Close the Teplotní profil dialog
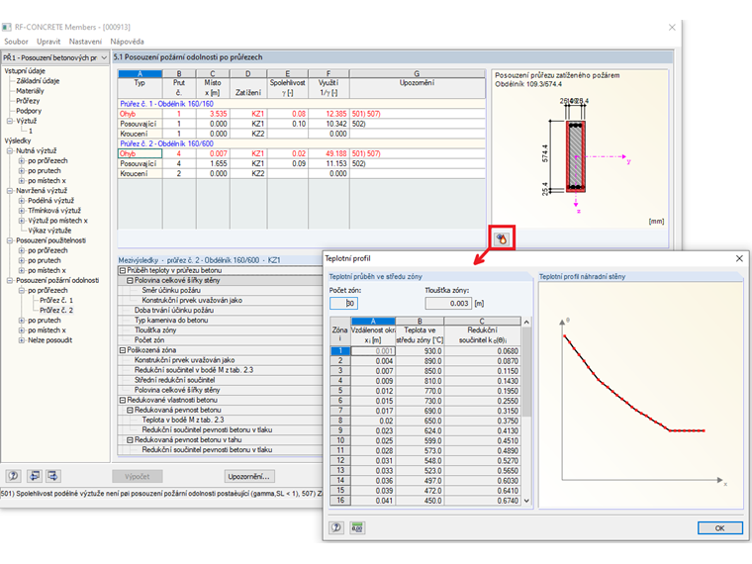This screenshot has width=752, height=564. click(739, 258)
